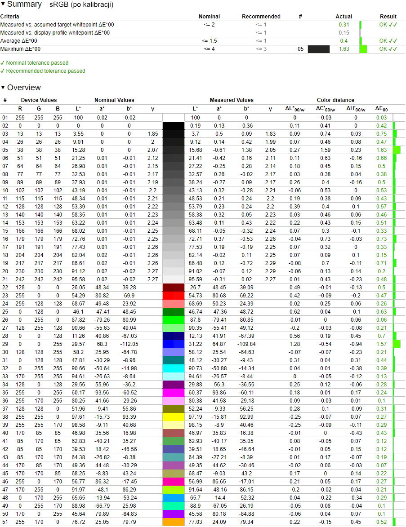
Task: Click 'Measured vs. display profile whitepoint' row
Action: click(202, 33)
